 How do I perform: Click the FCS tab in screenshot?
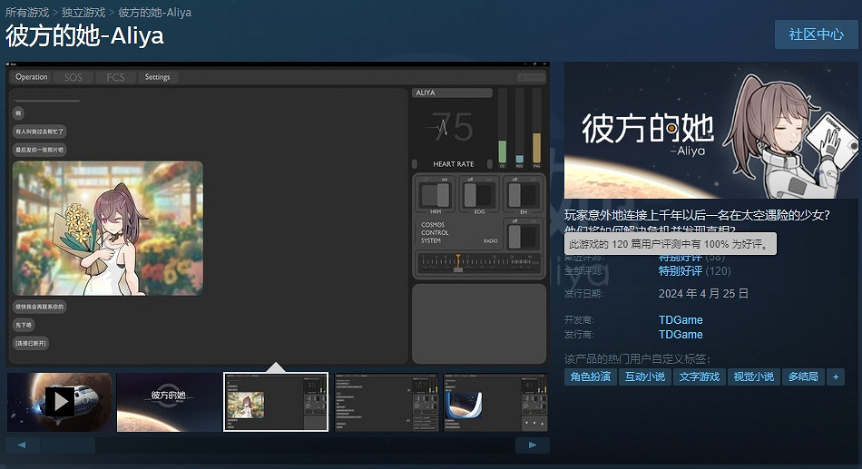coord(115,77)
